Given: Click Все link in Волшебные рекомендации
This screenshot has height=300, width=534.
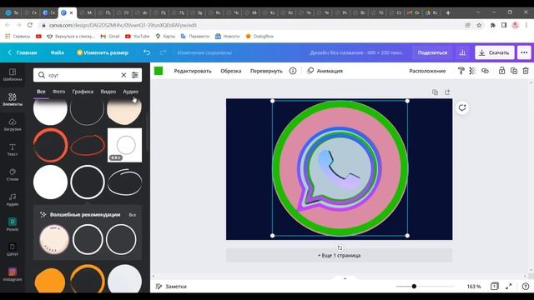Looking at the screenshot, I should [133, 215].
